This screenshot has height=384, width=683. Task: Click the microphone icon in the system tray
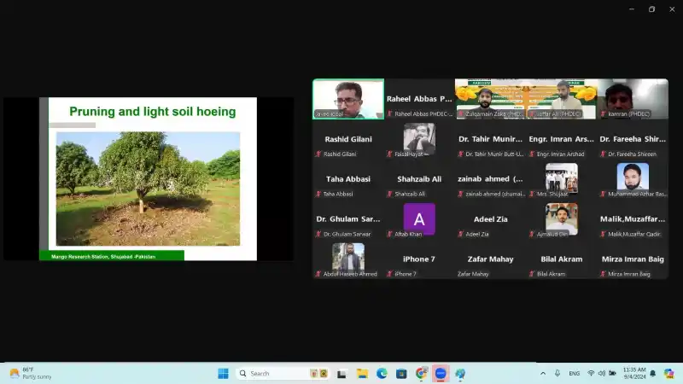click(x=557, y=373)
